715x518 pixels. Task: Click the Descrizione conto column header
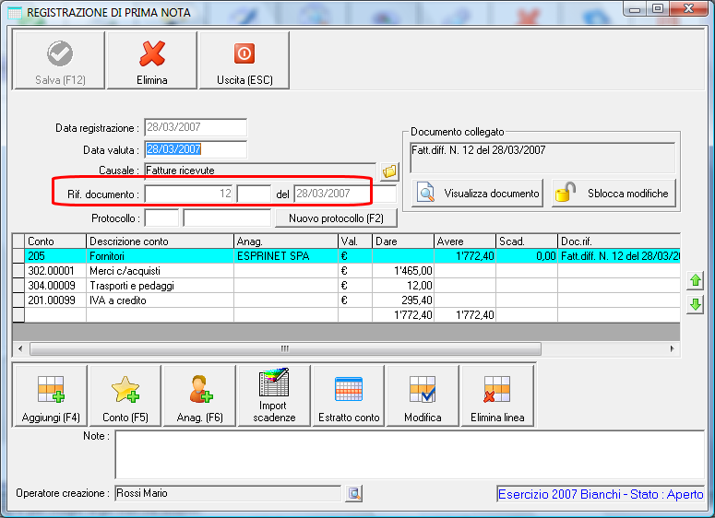(x=160, y=241)
